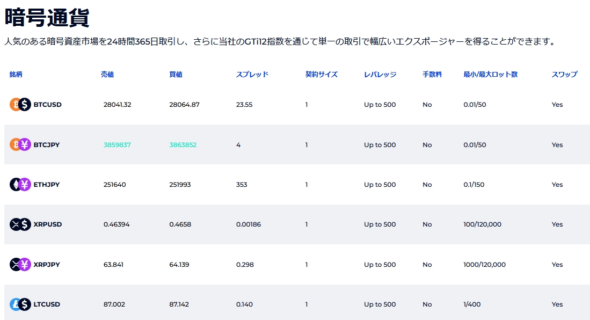
Task: Click Up to 500 in LTCUSD row
Action: pos(380,304)
